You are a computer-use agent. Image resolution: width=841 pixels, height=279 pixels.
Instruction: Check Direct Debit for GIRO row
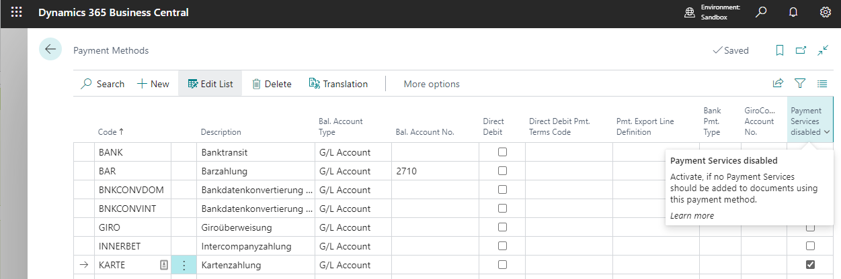tap(502, 227)
